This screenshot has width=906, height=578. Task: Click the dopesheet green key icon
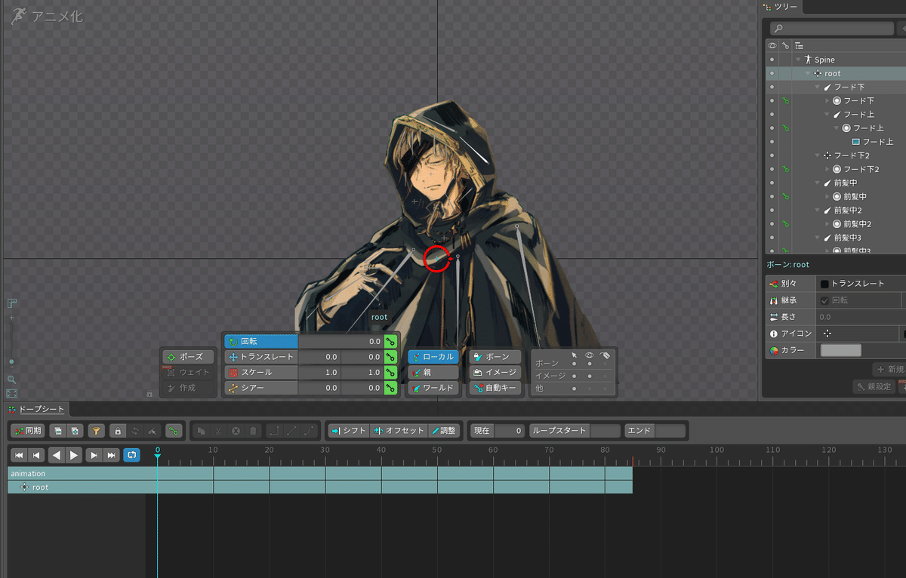174,431
